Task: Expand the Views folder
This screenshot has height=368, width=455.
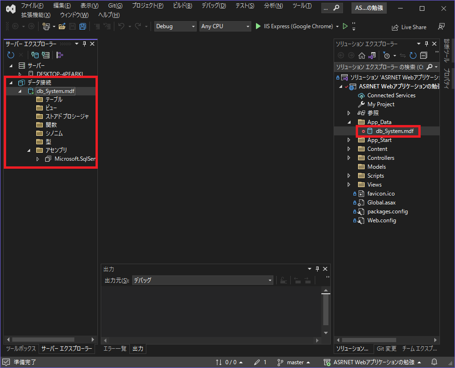Action: [349, 185]
